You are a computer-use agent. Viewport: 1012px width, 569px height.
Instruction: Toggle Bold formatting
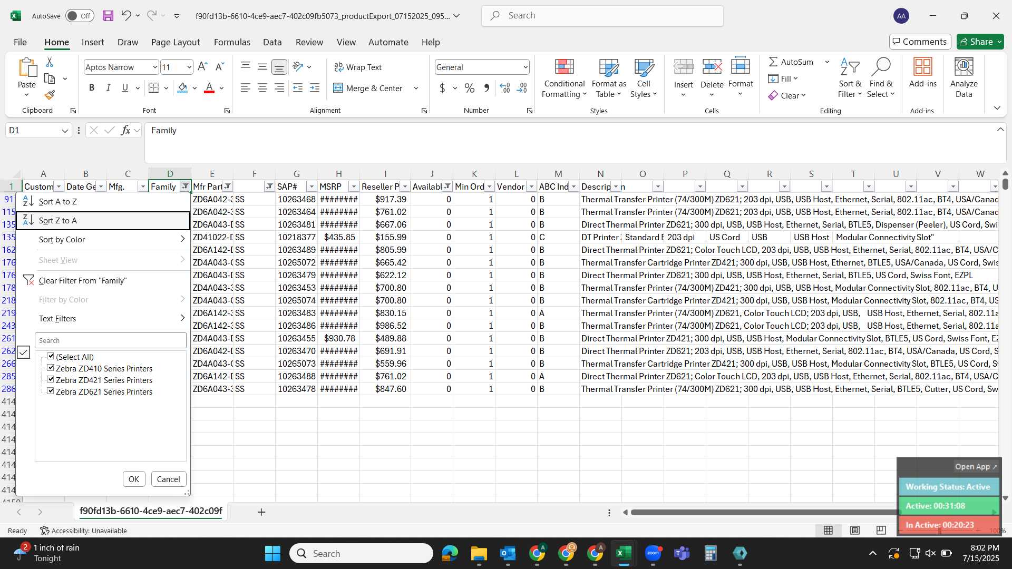point(92,88)
